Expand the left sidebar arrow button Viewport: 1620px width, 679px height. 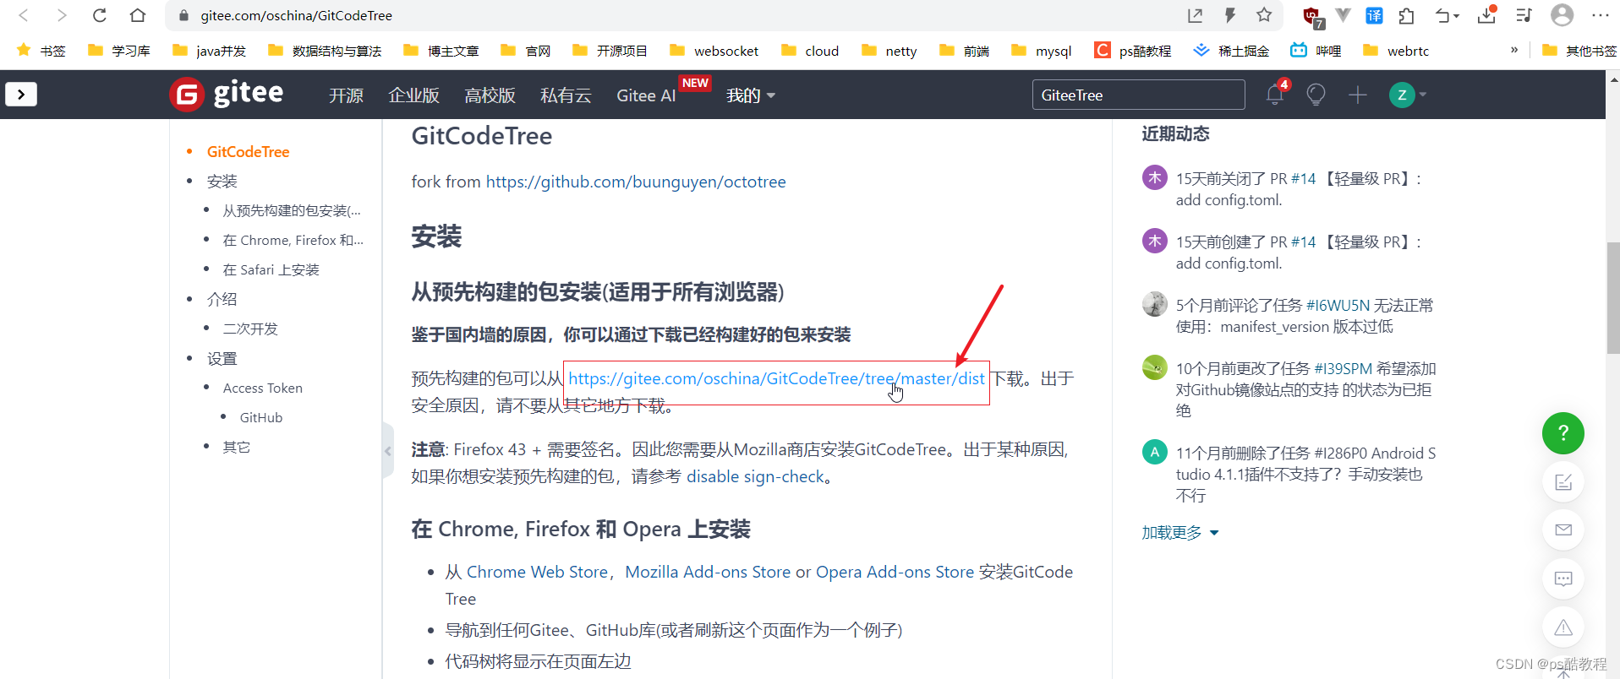[x=21, y=94]
